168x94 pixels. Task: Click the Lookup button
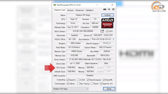(108, 15)
